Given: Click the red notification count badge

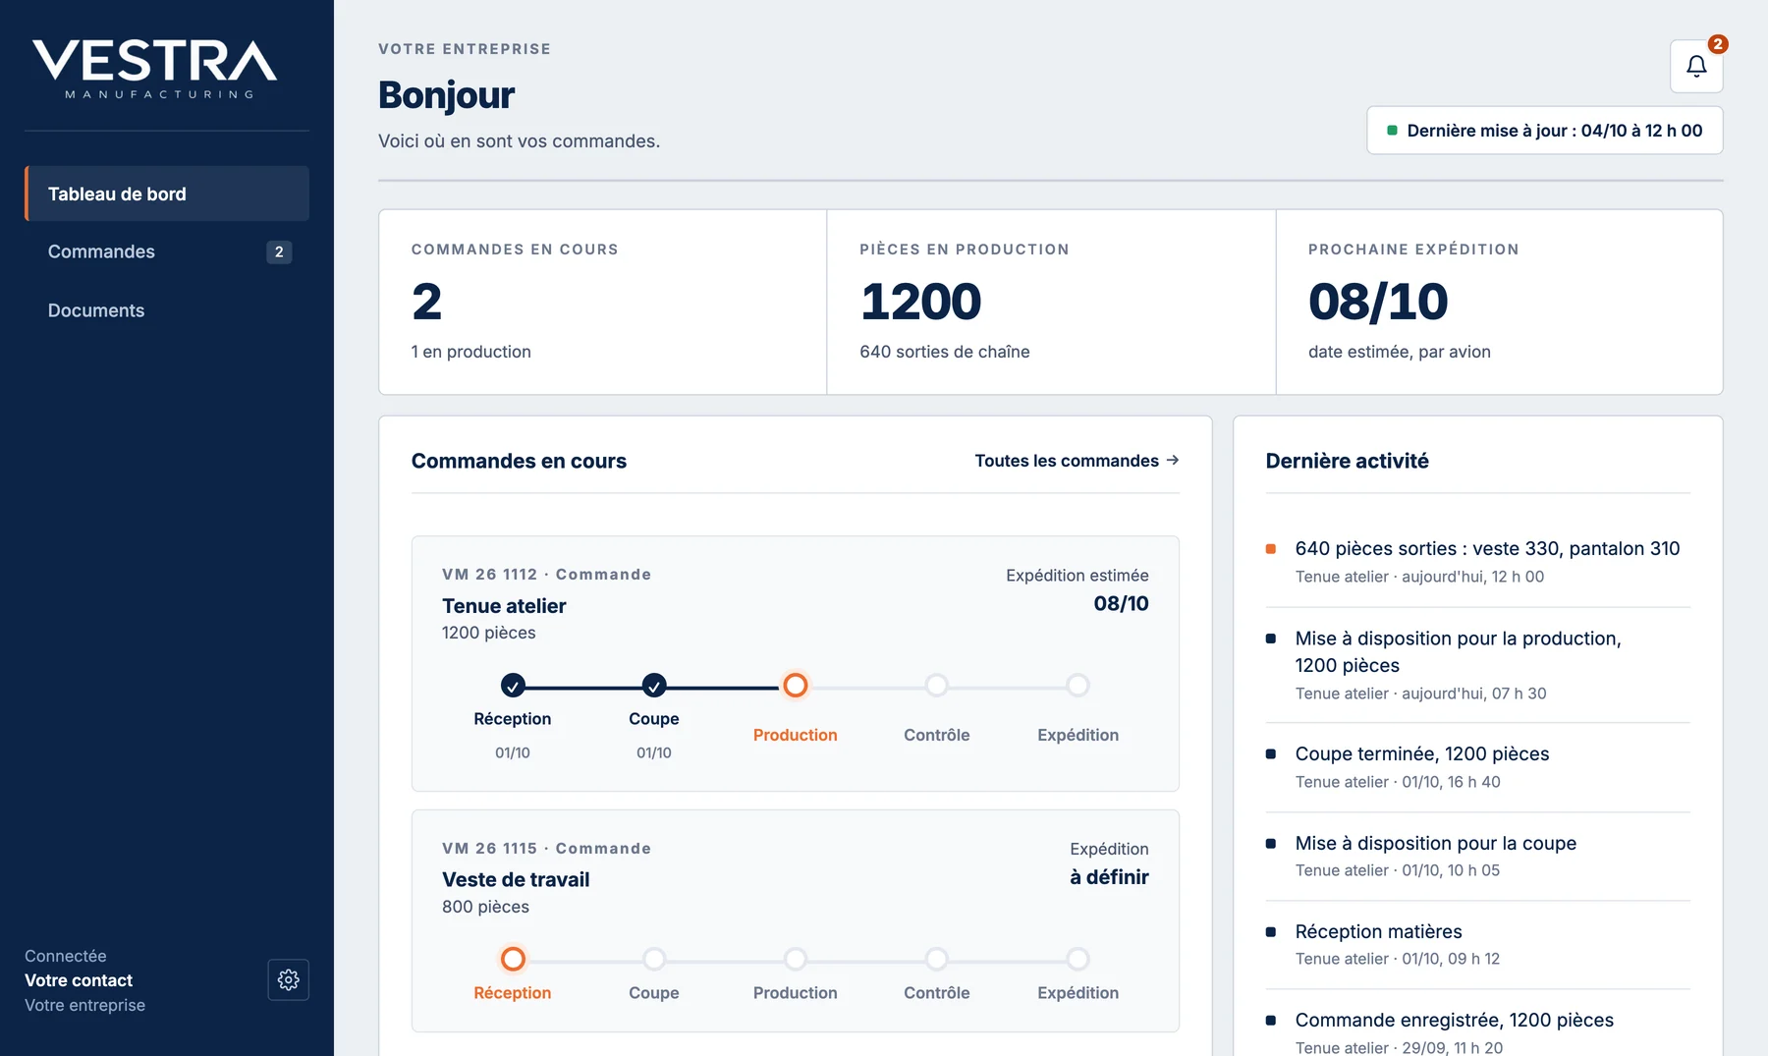Looking at the screenshot, I should coord(1718,44).
